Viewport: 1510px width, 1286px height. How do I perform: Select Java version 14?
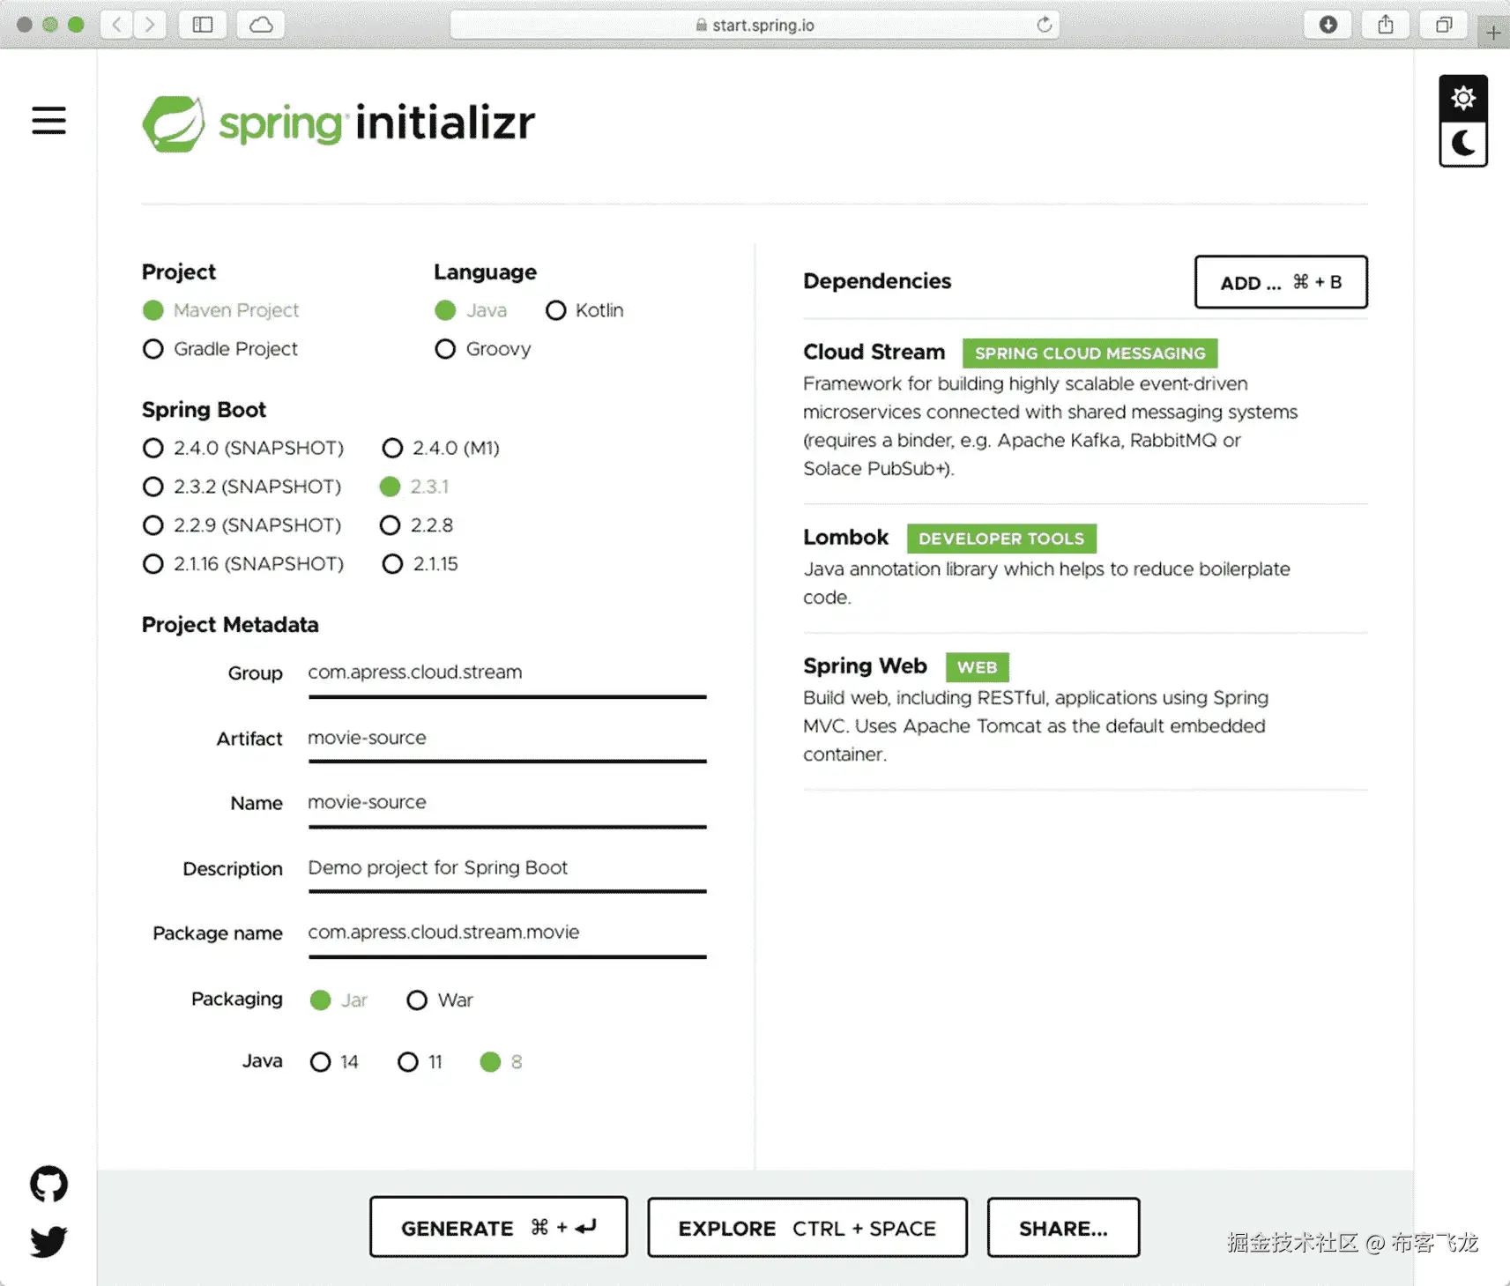334,1062
